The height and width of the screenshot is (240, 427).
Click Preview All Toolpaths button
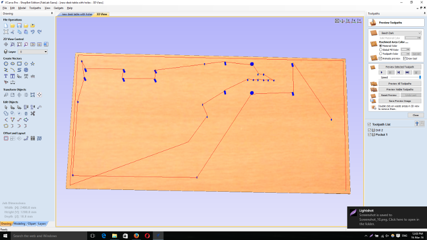(x=400, y=84)
